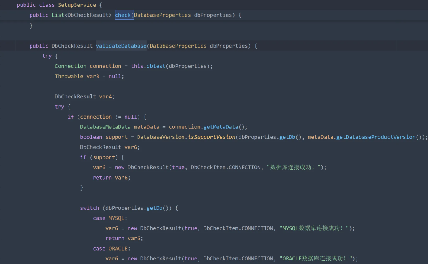Click the 'class' keyword before SetupService

[x=47, y=5]
